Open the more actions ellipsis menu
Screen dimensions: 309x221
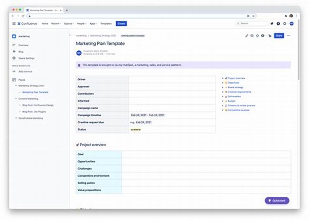point(289,36)
